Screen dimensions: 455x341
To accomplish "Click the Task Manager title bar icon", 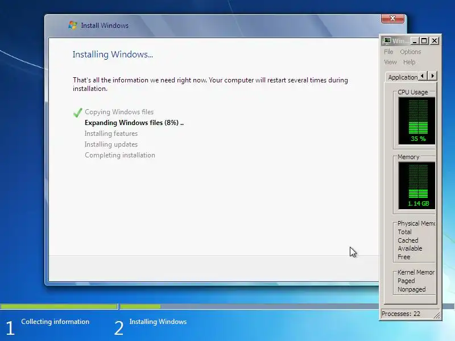I will [x=387, y=41].
